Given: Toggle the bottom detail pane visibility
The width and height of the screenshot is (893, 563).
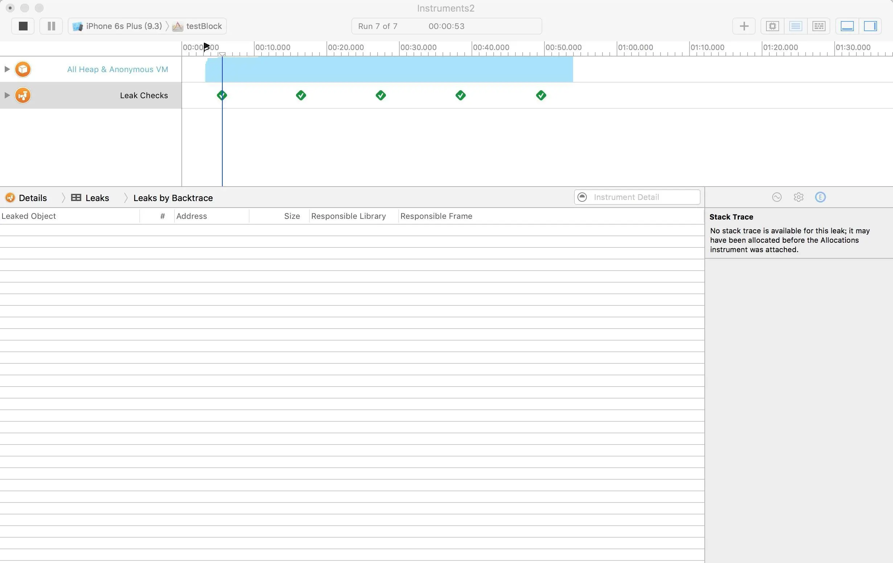Looking at the screenshot, I should point(847,26).
